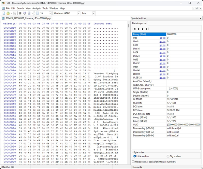Screen dimensions: 203x169
Task: Switch to the 230426_143500507_Camera_LB5+ file tab
Action: point(26,18)
